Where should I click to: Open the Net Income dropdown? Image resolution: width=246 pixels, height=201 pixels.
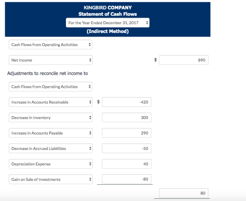click(51, 60)
